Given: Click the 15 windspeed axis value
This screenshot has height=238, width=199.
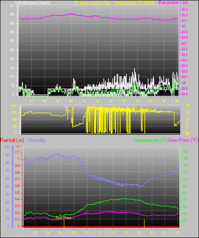Looking at the screenshot, I should pyautogui.click(x=12, y=68).
